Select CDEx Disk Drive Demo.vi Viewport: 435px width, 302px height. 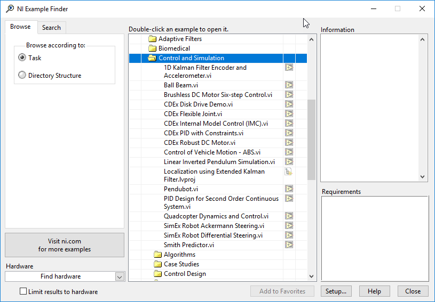pos(198,104)
